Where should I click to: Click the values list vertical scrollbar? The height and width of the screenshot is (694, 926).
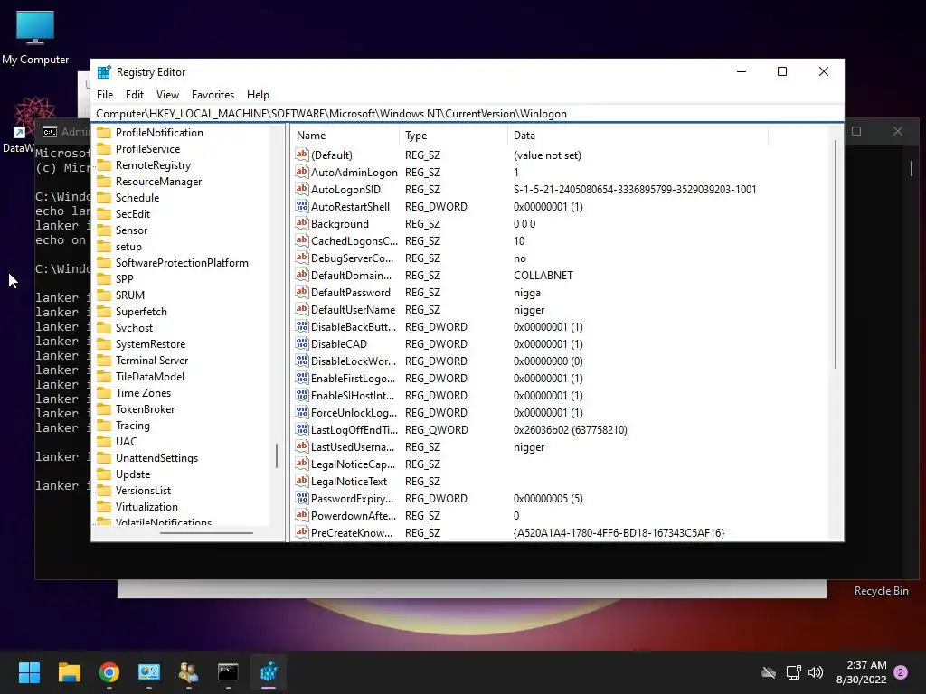[x=835, y=254]
